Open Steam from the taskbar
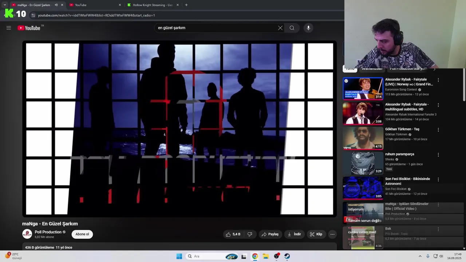The image size is (466, 262). (x=287, y=256)
